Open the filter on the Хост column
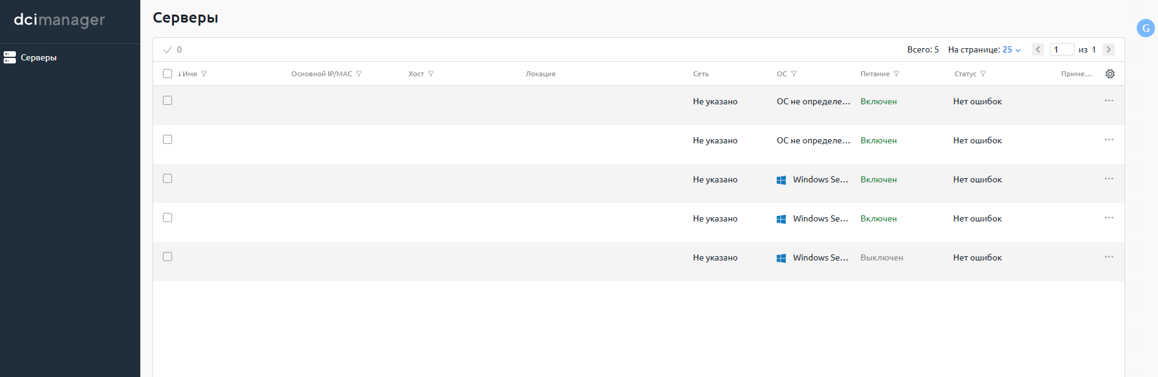This screenshot has height=377, width=1158. [x=431, y=74]
